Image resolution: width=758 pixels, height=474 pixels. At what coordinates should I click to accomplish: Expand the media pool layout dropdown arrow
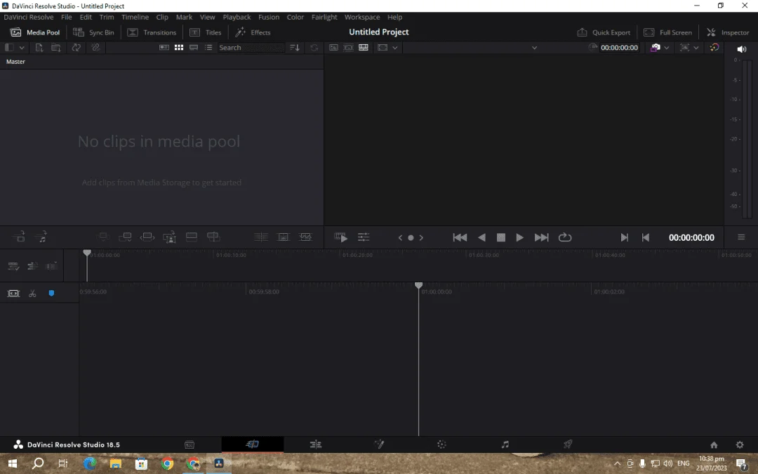[22, 48]
